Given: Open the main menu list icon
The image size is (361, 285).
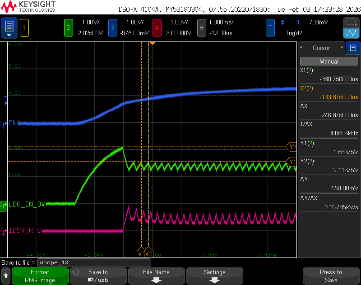Looking at the screenshot, I should pyautogui.click(x=9, y=28).
